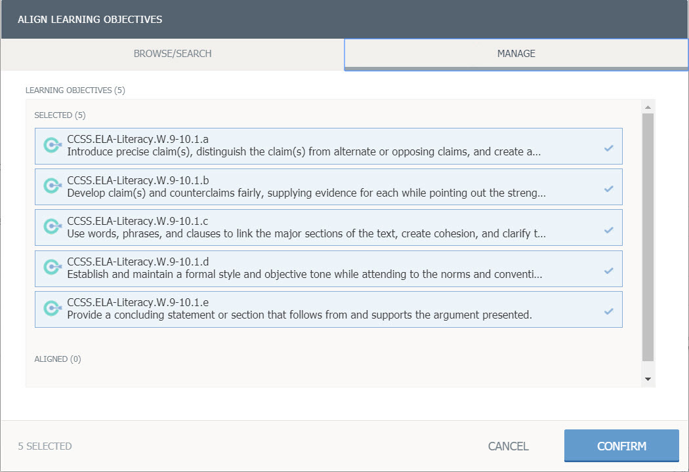This screenshot has width=689, height=472.
Task: Click the 'Develop claim(s) and counterclaims' description
Action: point(306,193)
